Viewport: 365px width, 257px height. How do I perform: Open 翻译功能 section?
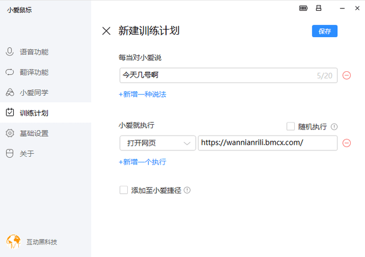(x=46, y=72)
